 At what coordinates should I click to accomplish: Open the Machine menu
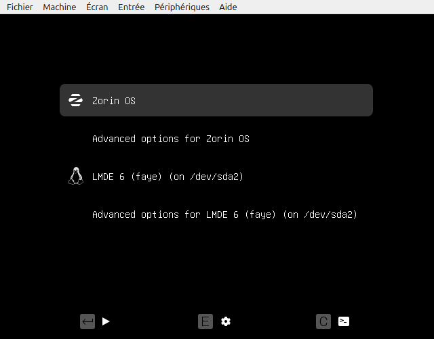point(60,7)
